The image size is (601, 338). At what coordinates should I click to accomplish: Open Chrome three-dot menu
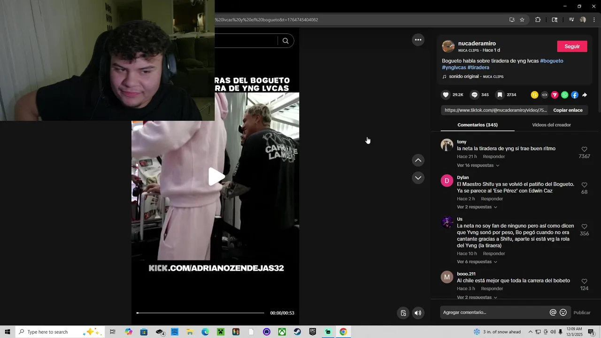(x=594, y=20)
